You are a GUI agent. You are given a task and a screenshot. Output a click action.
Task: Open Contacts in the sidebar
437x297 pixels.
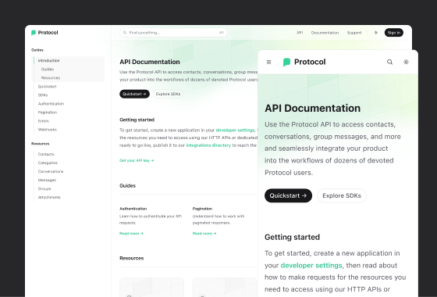click(46, 154)
